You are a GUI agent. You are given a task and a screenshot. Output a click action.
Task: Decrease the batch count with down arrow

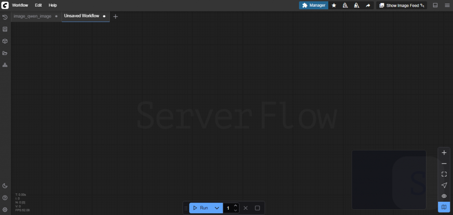(235, 211)
